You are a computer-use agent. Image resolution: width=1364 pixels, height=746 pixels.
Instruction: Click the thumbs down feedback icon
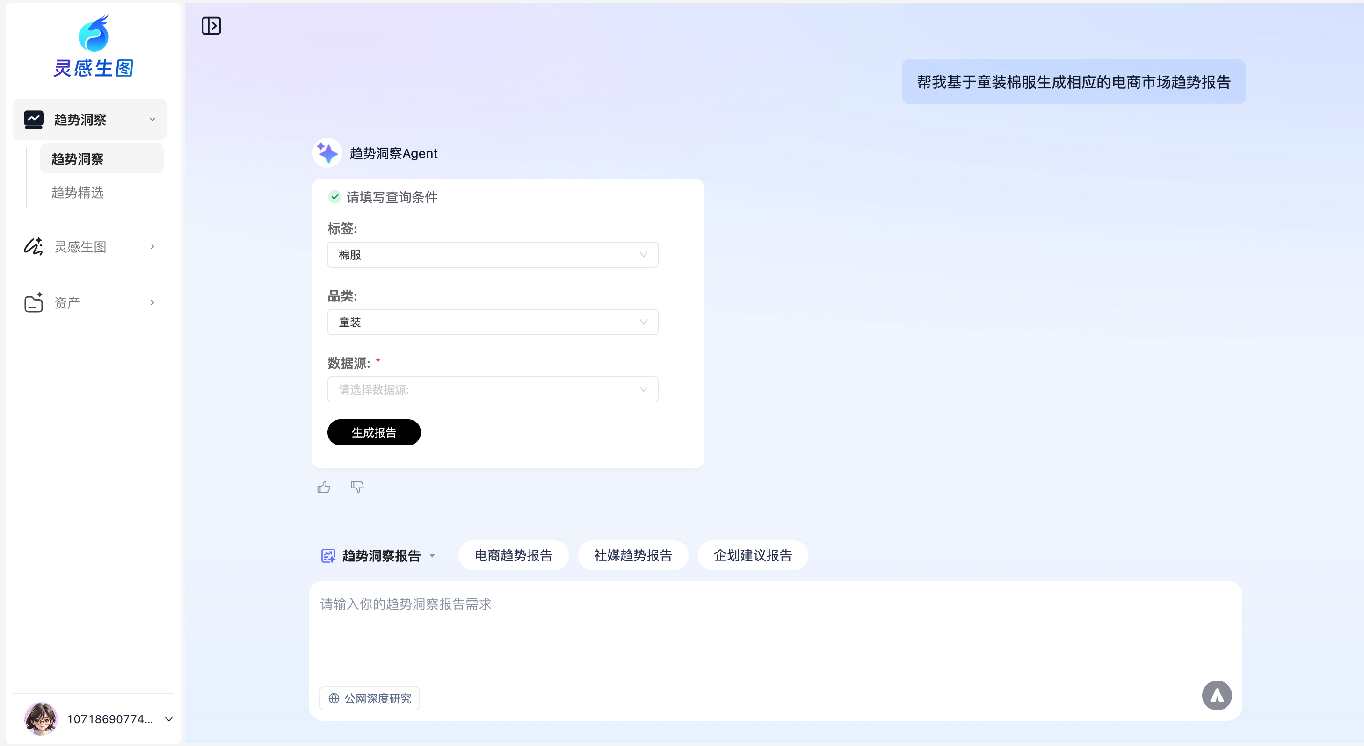pyautogui.click(x=357, y=487)
